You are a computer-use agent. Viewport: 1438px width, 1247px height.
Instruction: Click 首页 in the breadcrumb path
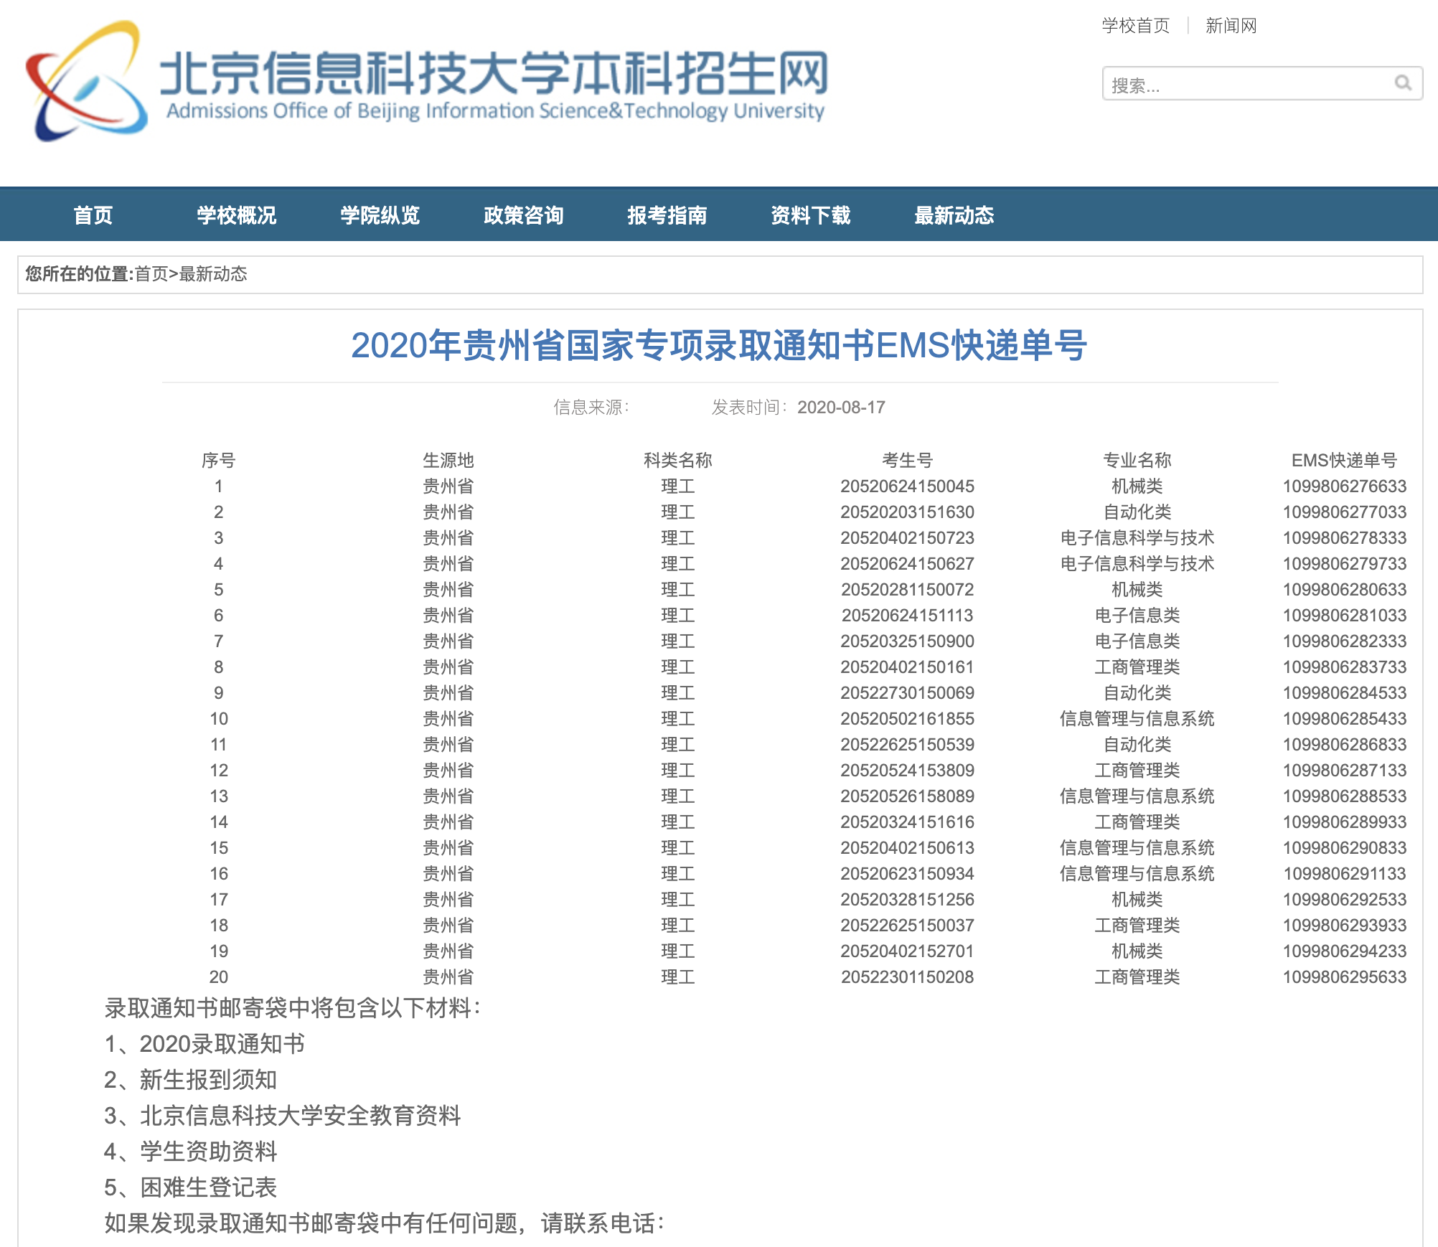151,273
